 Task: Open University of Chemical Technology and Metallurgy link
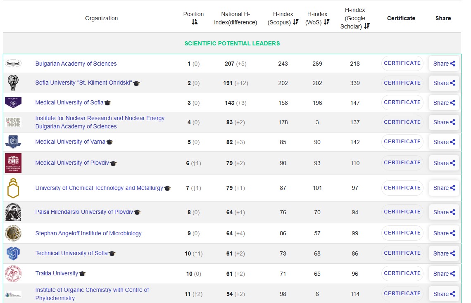tap(99, 188)
